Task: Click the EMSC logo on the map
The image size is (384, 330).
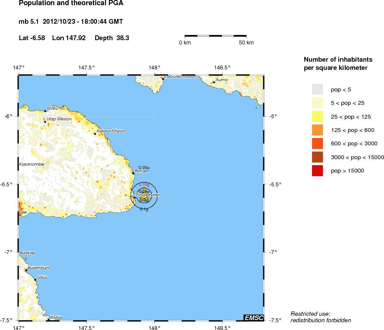Action: (254, 318)
